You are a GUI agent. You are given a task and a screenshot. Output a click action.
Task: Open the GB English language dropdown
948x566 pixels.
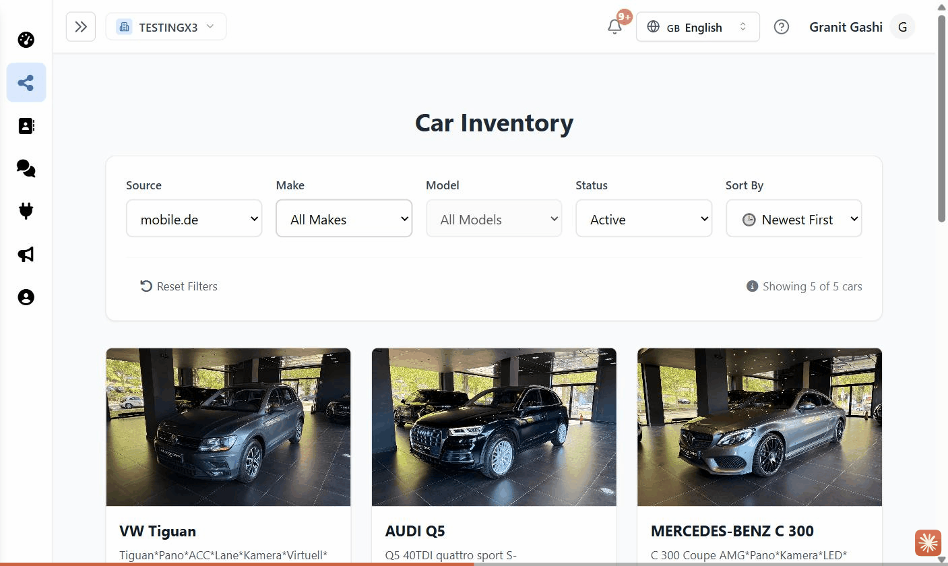click(697, 27)
